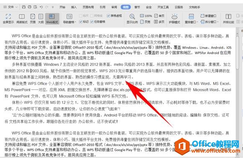Click the text "体积小 WPS" in the document
243x158 pixels.
(x=22, y=102)
